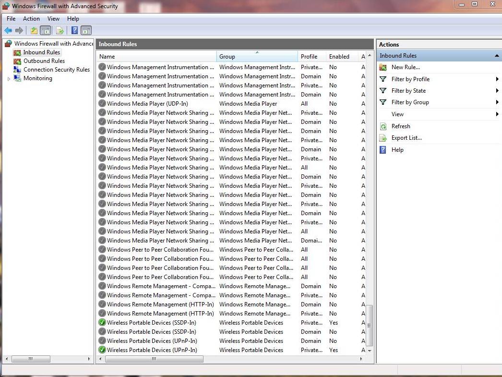Screen dimensions: 502x377
Task: Click the Up one level folder icon
Action: [x=34, y=30]
